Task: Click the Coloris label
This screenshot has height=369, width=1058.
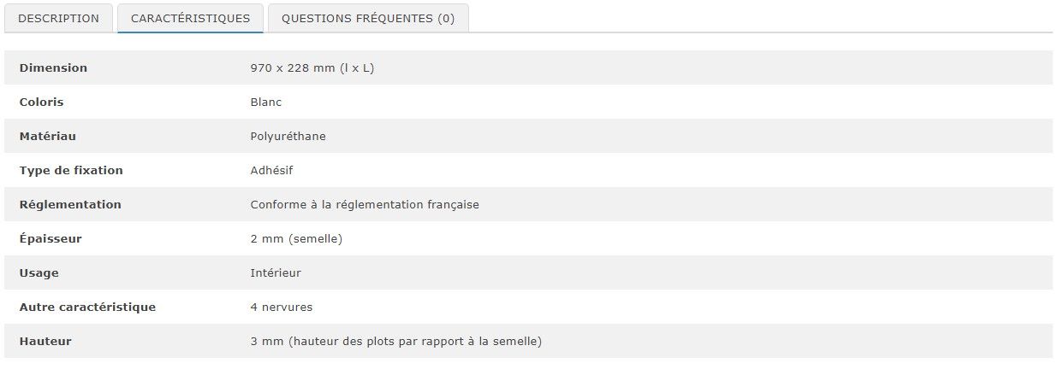Action: tap(41, 102)
